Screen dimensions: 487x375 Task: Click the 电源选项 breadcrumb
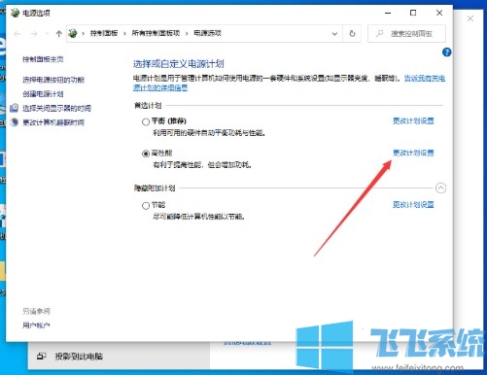coord(207,33)
